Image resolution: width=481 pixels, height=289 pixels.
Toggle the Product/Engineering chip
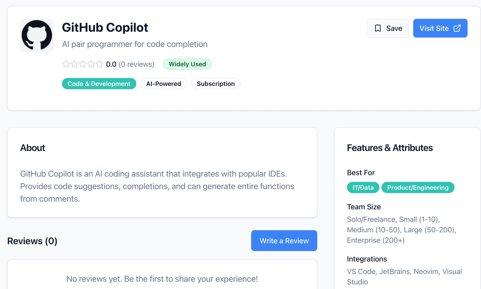point(418,187)
